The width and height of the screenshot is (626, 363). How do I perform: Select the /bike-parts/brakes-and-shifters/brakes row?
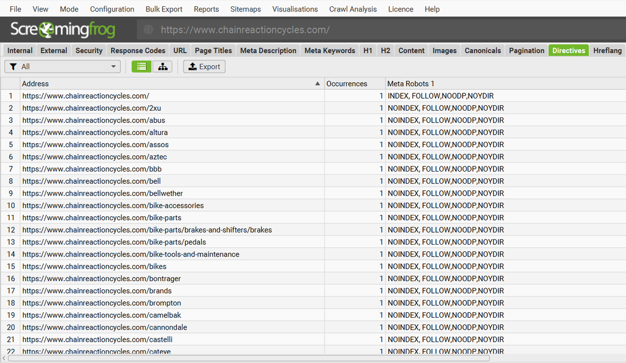pyautogui.click(x=313, y=230)
